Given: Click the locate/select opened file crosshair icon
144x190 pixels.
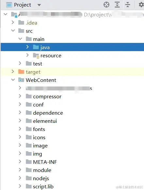Looking at the screenshot, I should point(106,5).
